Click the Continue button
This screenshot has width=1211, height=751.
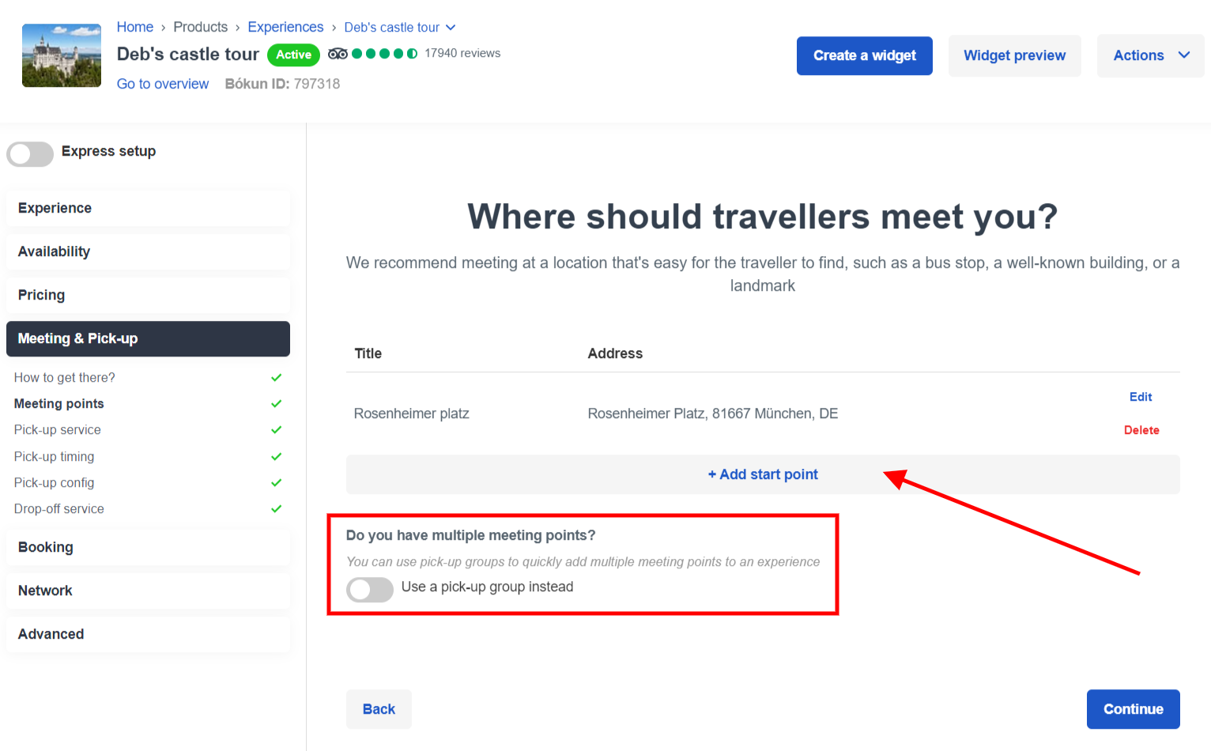pos(1133,709)
